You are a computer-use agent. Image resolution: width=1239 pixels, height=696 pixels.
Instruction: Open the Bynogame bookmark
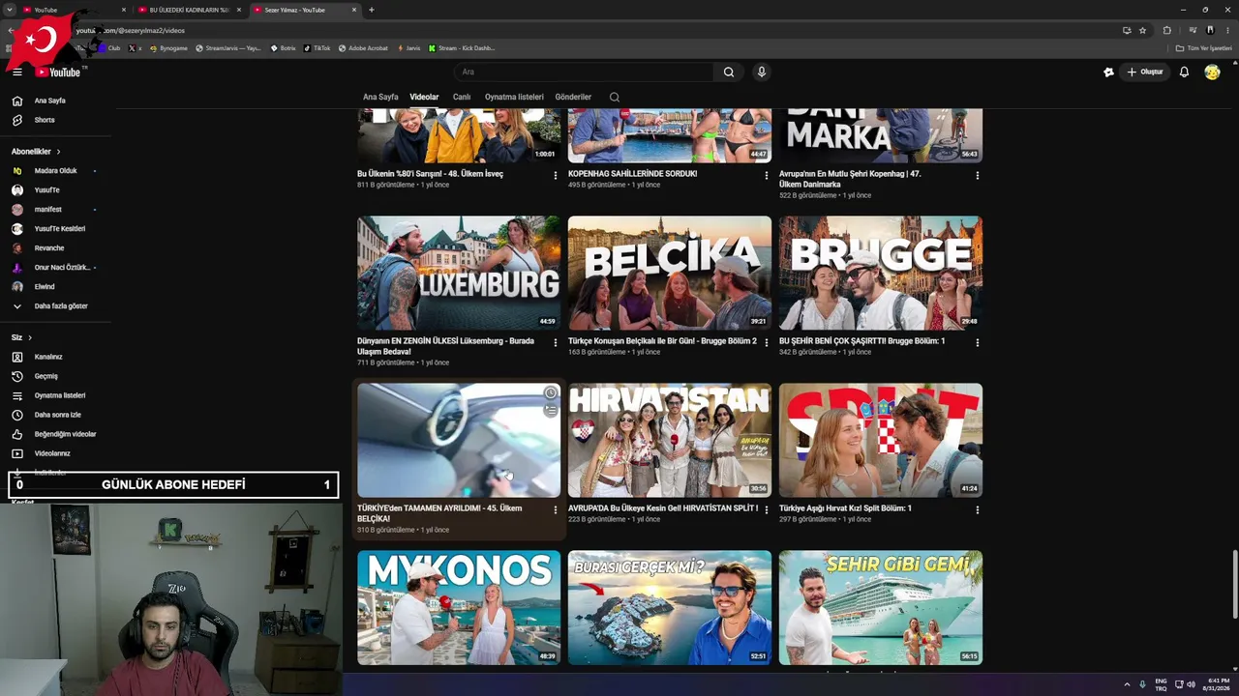(168, 48)
